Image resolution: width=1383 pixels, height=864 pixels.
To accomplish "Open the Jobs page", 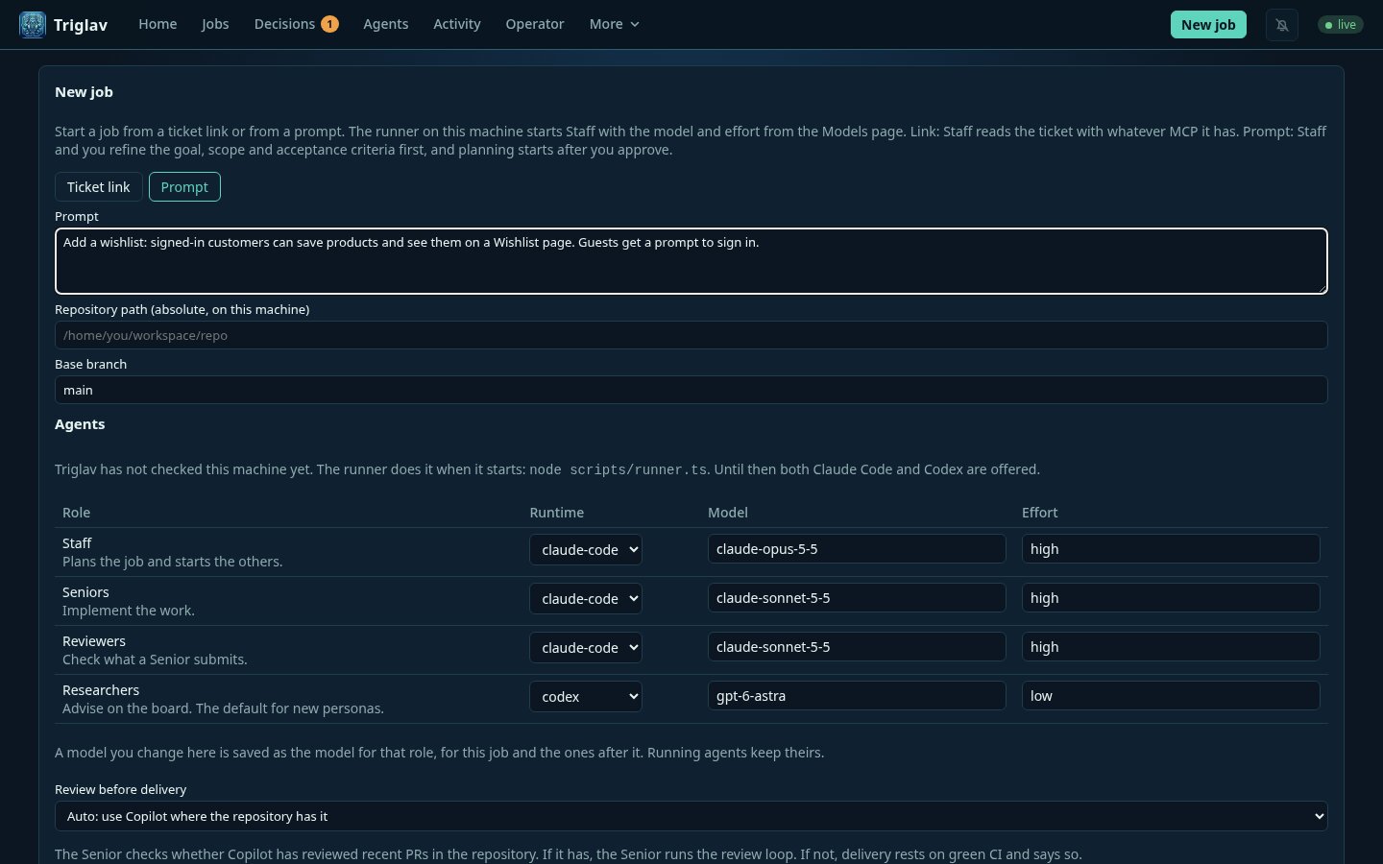I will (215, 24).
